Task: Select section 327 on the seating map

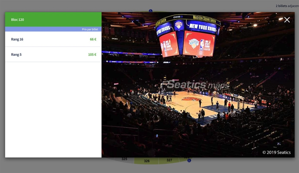Action: (x=169, y=160)
